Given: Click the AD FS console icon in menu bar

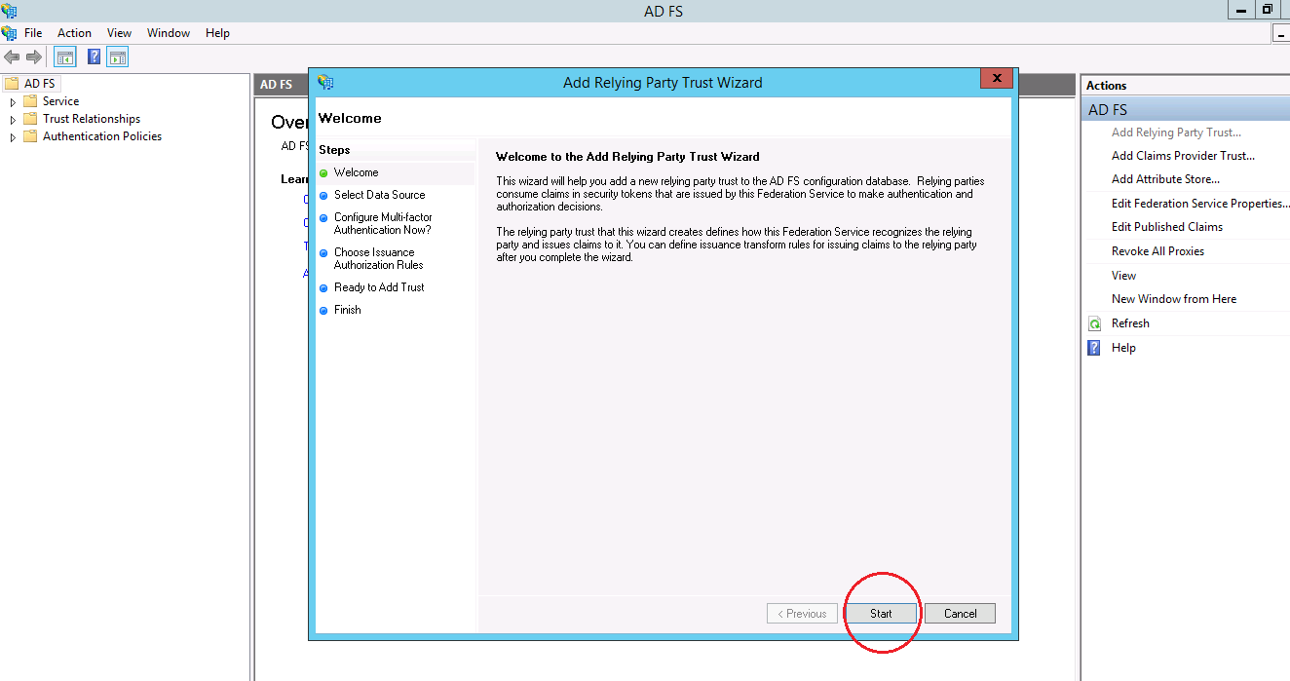Looking at the screenshot, I should 9,33.
